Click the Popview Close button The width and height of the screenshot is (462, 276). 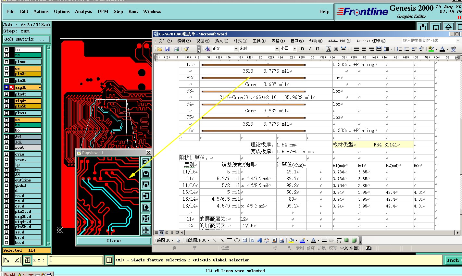[x=114, y=241]
